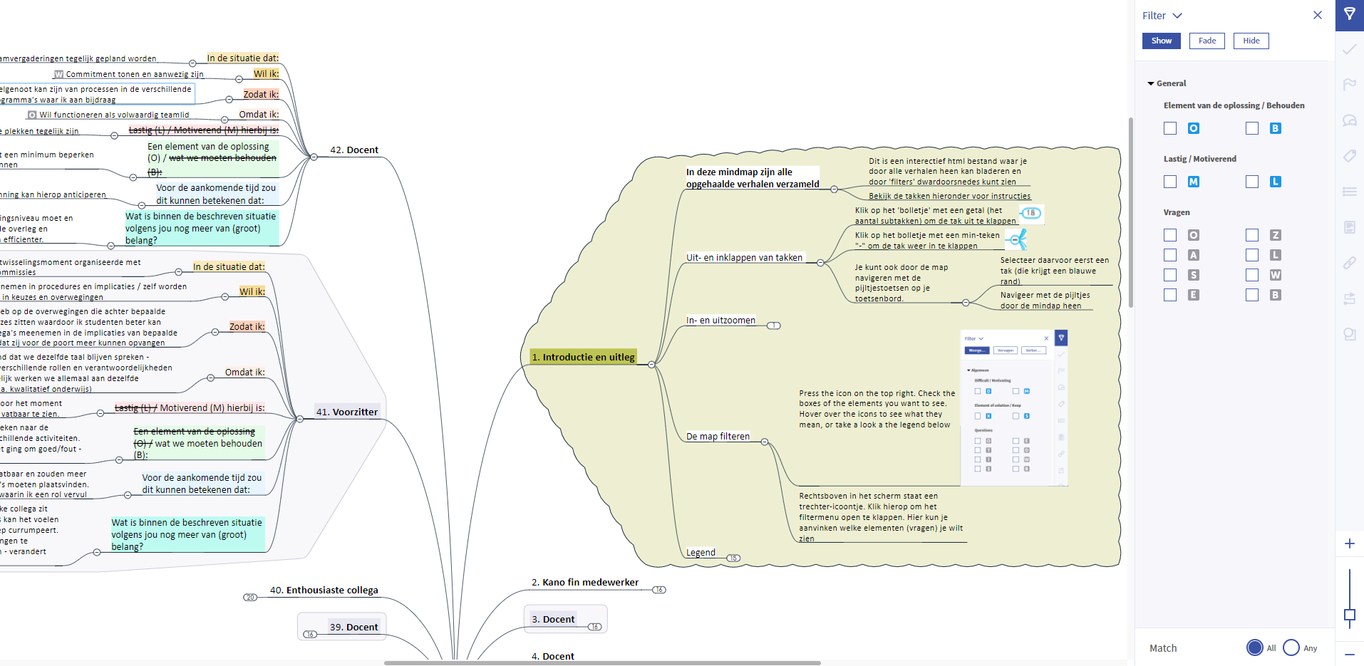The image size is (1364, 666).
Task: Click the funnel filter icon in sidebar
Action: [x=1349, y=14]
